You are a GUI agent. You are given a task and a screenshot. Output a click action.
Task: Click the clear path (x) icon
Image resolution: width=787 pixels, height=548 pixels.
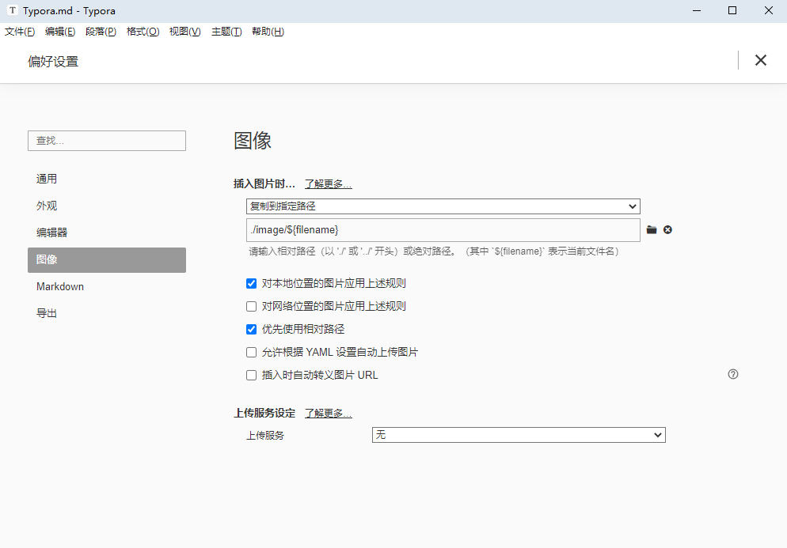pyautogui.click(x=667, y=230)
